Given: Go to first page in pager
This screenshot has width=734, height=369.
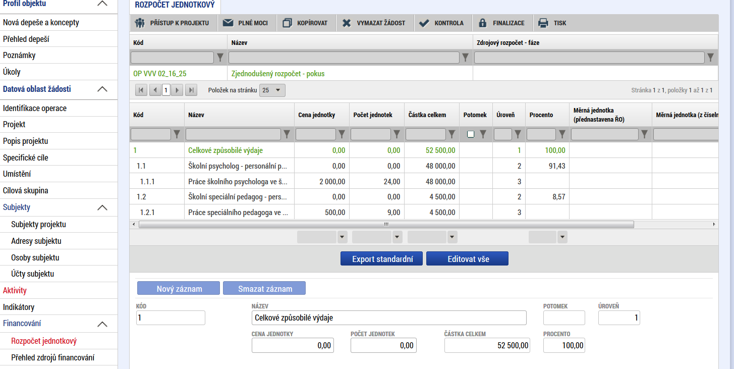Looking at the screenshot, I should pos(141,90).
